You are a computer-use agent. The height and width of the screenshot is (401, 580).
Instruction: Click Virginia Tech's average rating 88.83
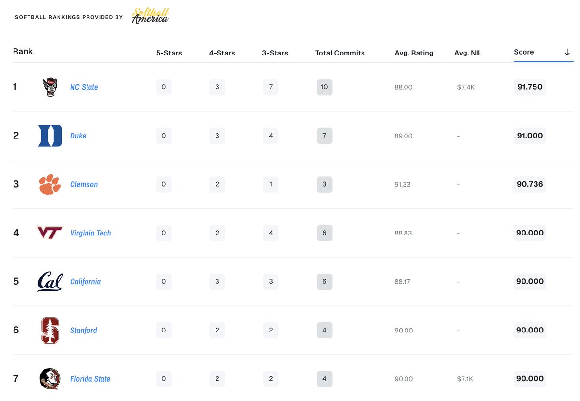(403, 233)
